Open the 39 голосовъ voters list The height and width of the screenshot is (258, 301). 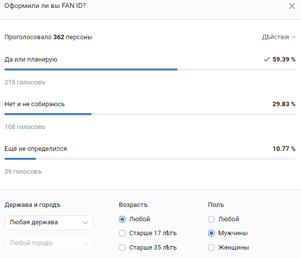tap(23, 172)
